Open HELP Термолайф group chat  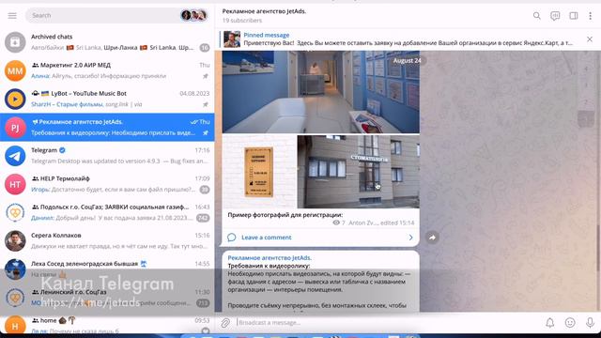[x=107, y=184]
